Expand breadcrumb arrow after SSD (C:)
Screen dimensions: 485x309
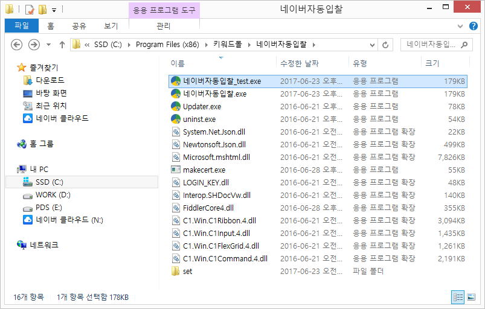click(x=129, y=45)
